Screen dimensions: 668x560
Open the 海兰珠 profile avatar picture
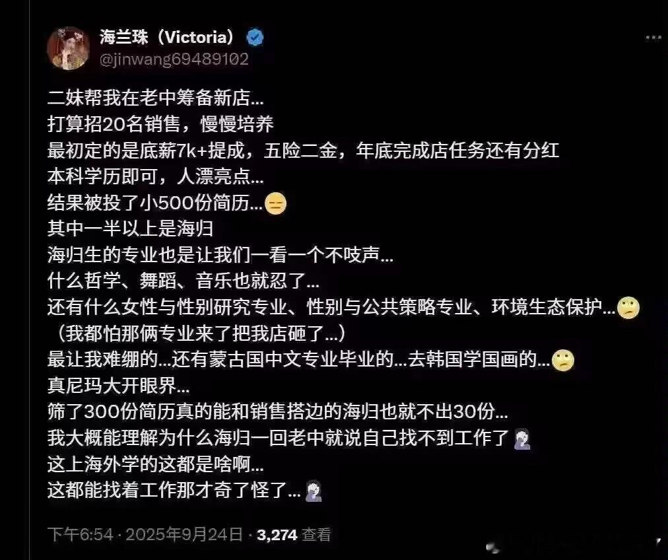pyautogui.click(x=69, y=48)
